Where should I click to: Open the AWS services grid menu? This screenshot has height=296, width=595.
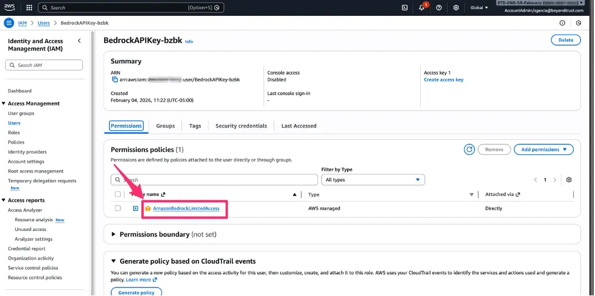[29, 7]
